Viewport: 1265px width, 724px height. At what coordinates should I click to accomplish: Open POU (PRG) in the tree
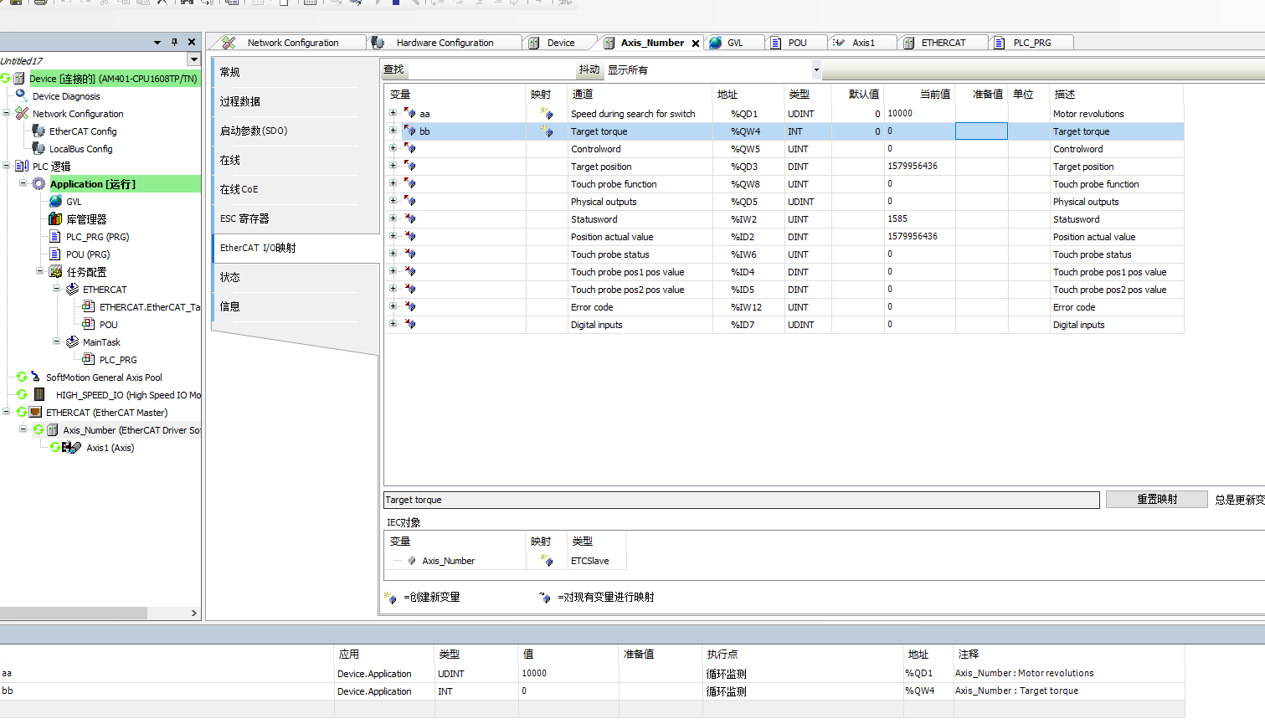point(88,254)
